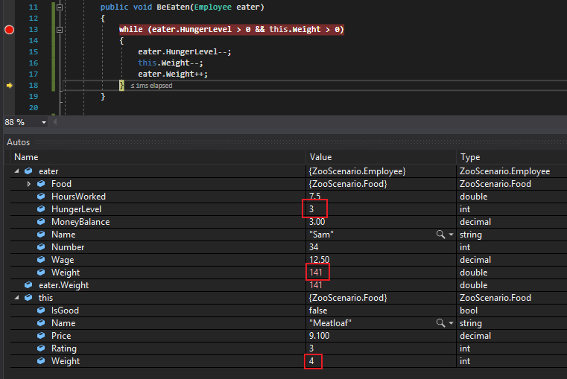Collapse the BeEaten method outlining on line 11
Viewport: 567px width, 379px height.
pyautogui.click(x=60, y=7)
